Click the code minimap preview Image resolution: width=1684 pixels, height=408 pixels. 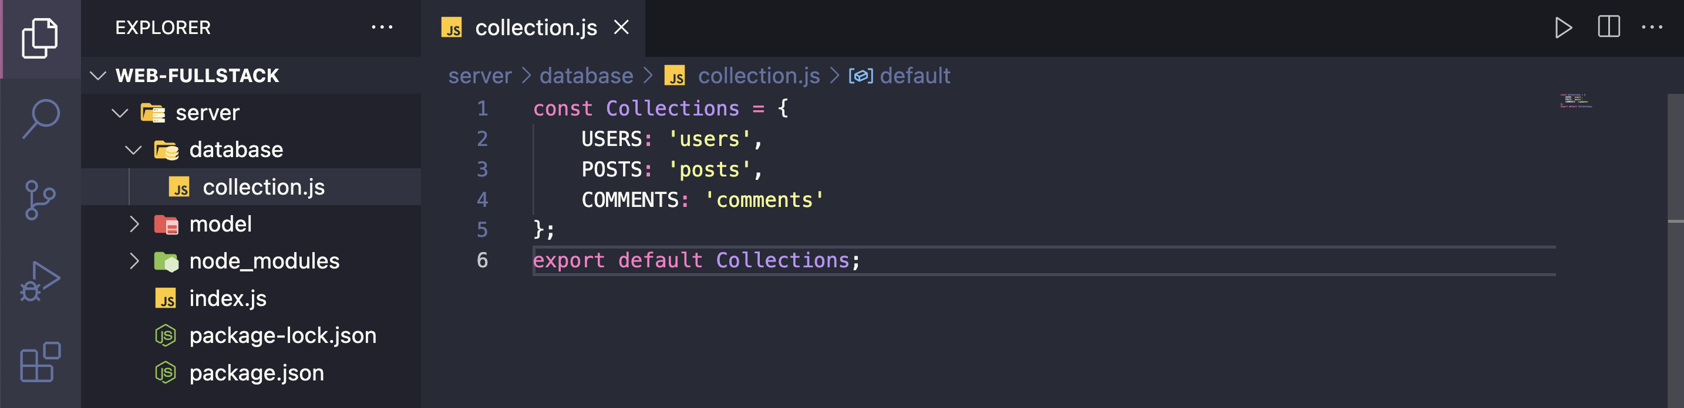click(1575, 101)
